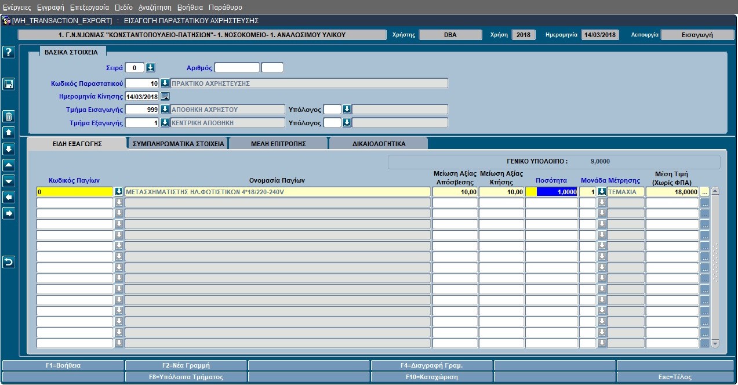This screenshot has width=738, height=385.
Task: Open the Αναζήτηση menu
Action: click(x=155, y=8)
